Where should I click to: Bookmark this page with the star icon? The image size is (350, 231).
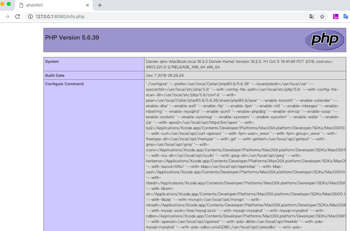click(322, 17)
